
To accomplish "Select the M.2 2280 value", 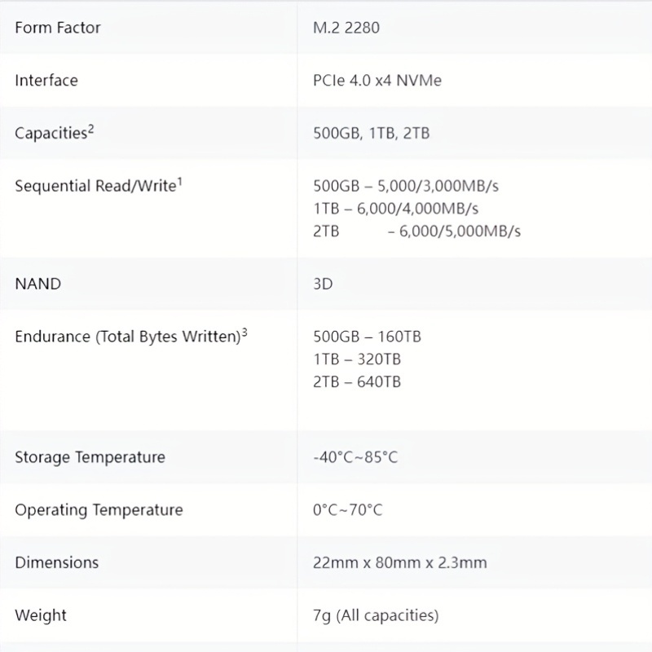I will 346,28.
